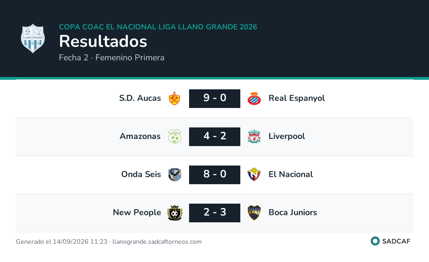Open the 8 - 0 score box
This screenshot has height=262, width=429.
(x=215, y=175)
